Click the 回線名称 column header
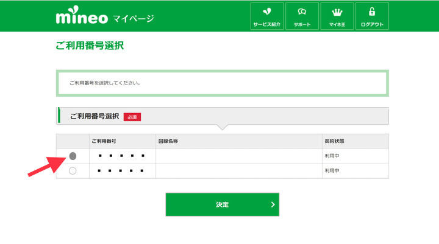 point(168,141)
